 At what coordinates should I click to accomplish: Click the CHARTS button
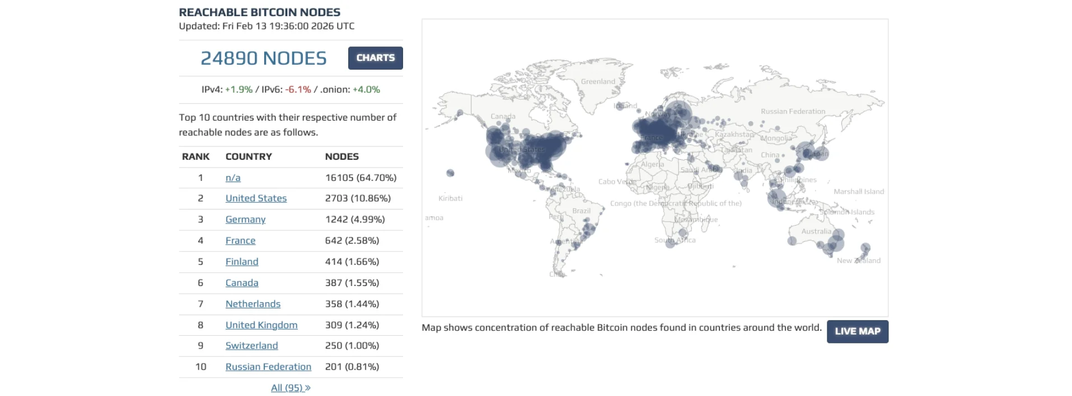point(375,58)
